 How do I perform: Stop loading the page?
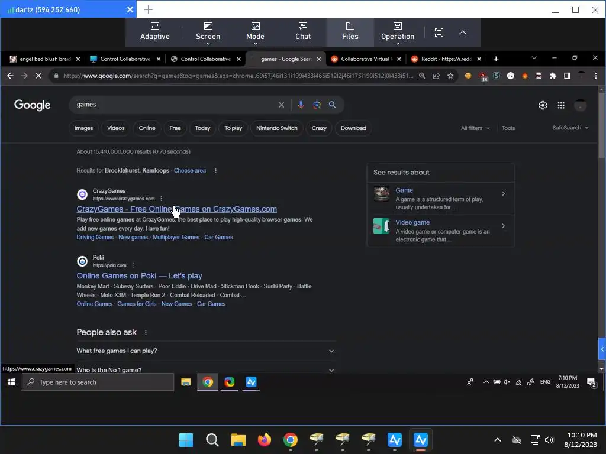click(38, 76)
